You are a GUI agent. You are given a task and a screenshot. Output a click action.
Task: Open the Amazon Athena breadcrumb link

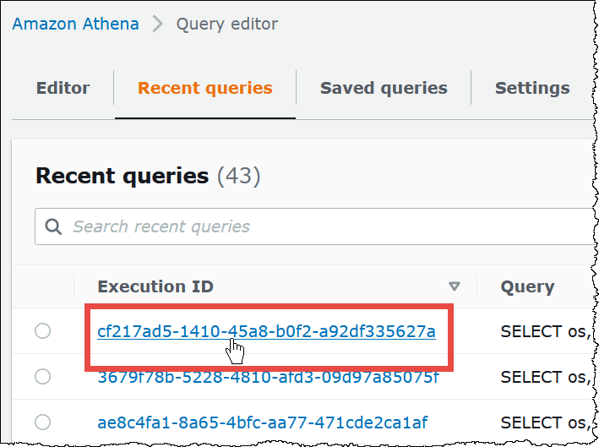coord(75,24)
